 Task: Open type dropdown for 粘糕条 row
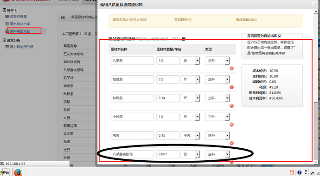coord(227,98)
